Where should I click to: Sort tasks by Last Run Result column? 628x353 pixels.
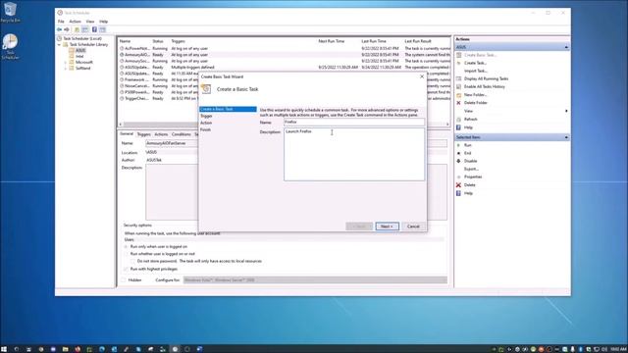(418, 41)
